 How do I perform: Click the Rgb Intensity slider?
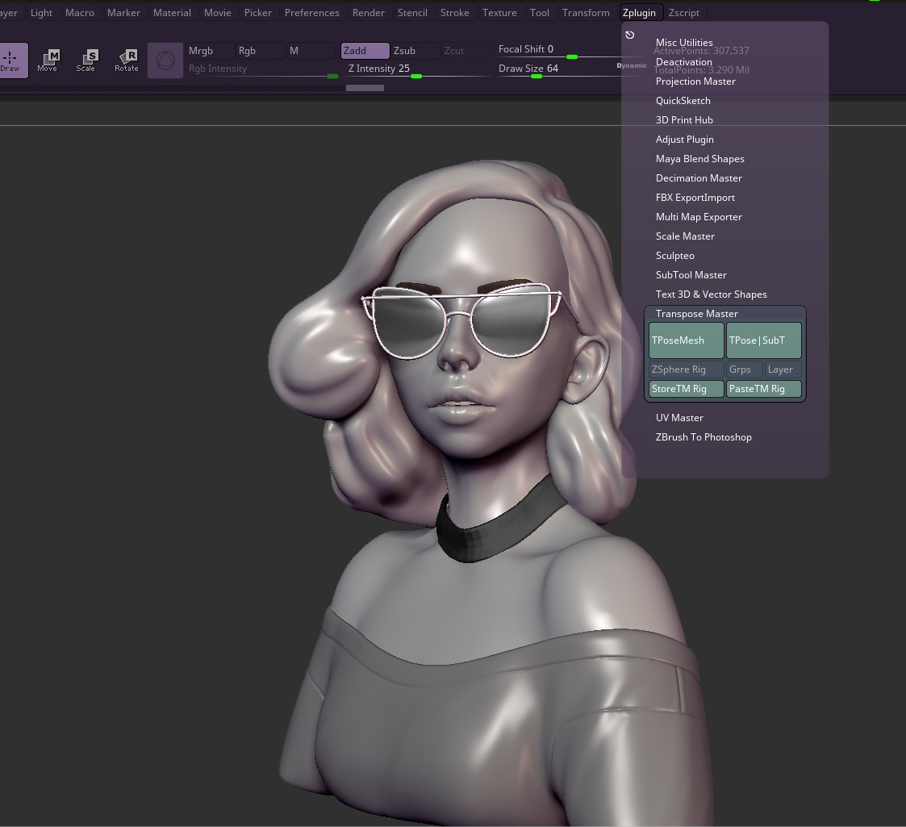[262, 70]
